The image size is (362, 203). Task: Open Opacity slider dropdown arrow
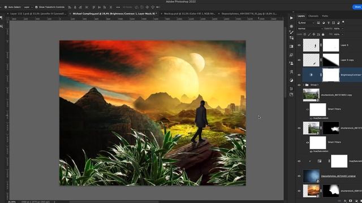point(342,29)
